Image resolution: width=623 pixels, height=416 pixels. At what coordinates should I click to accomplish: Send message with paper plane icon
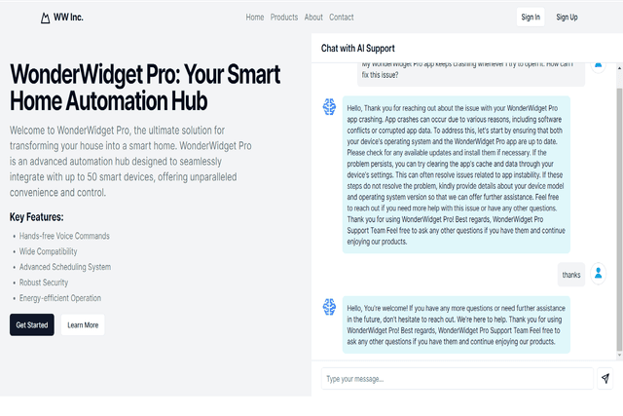(x=605, y=378)
